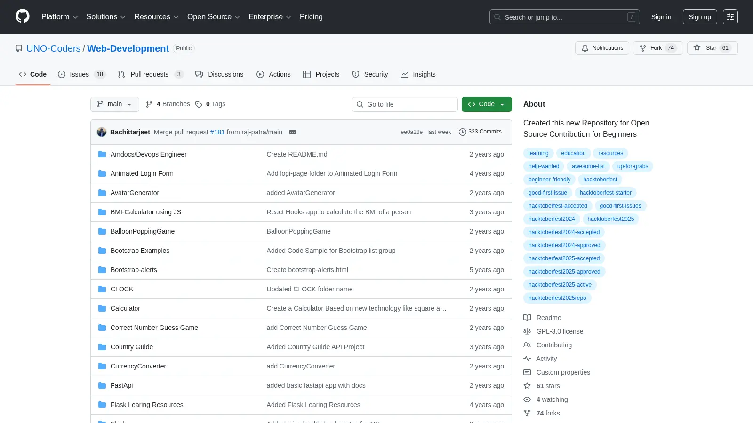The height and width of the screenshot is (423, 753).
Task: Click the Security shield icon
Action: tap(356, 74)
